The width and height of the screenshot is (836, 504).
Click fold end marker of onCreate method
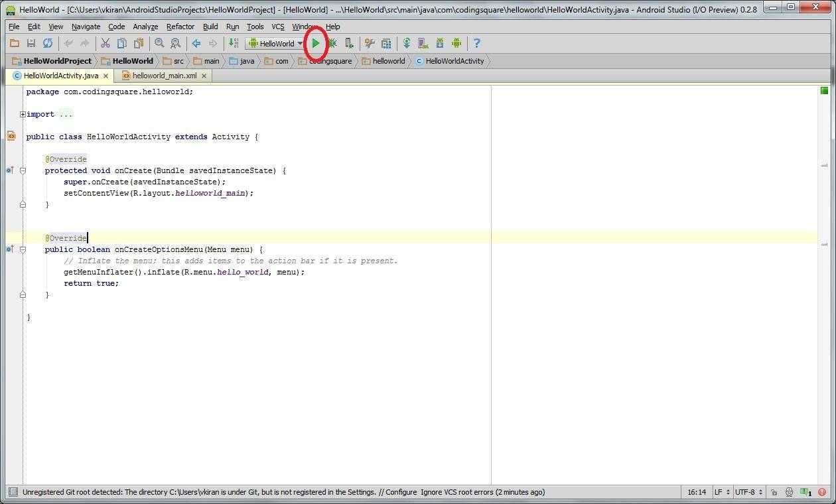23,204
